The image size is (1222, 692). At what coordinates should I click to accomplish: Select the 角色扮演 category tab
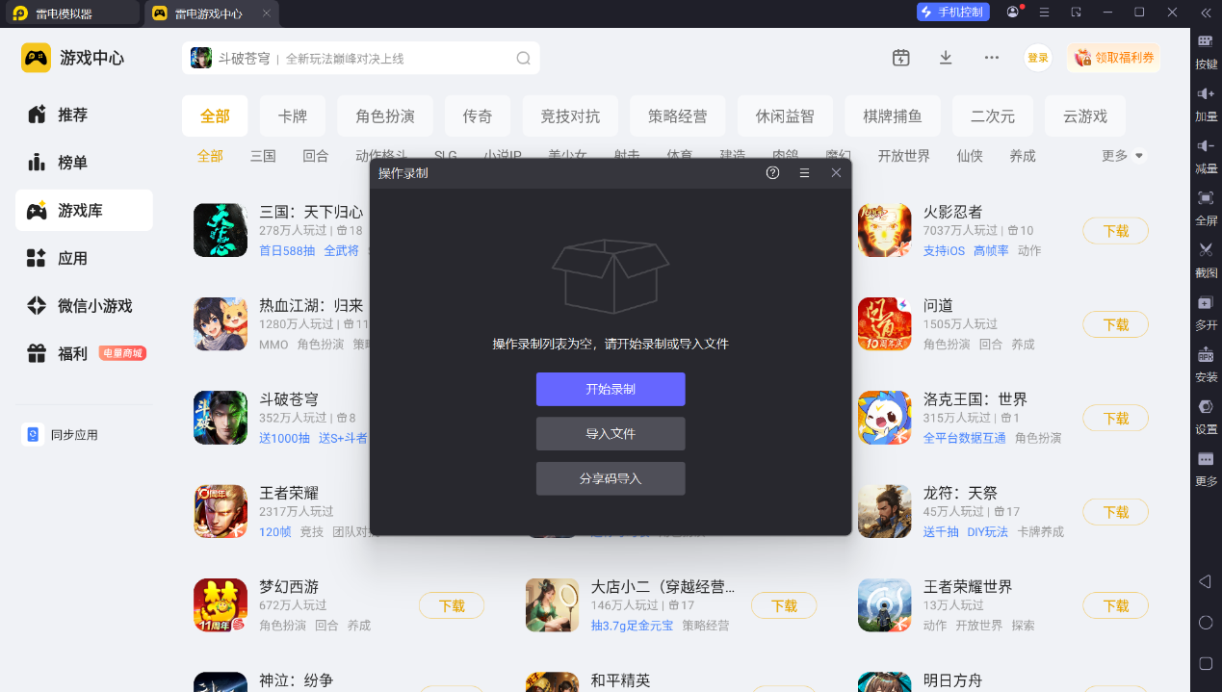[x=385, y=115]
